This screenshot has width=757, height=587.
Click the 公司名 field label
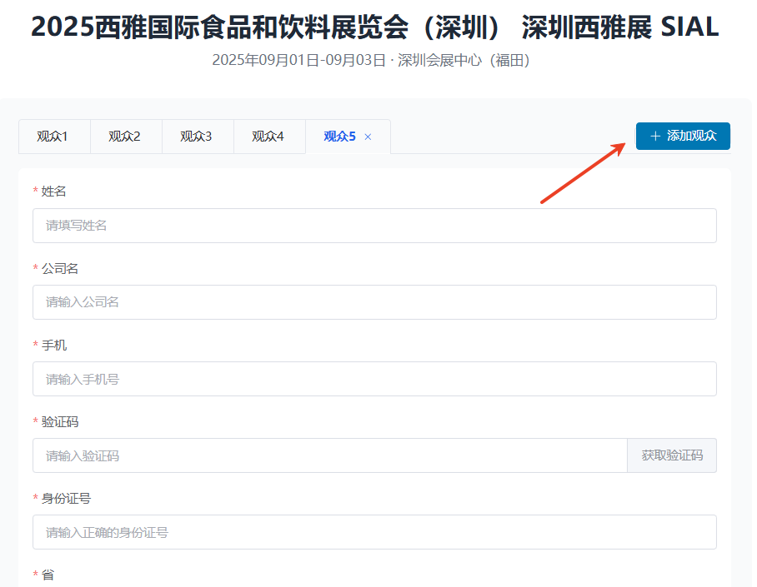coord(60,269)
